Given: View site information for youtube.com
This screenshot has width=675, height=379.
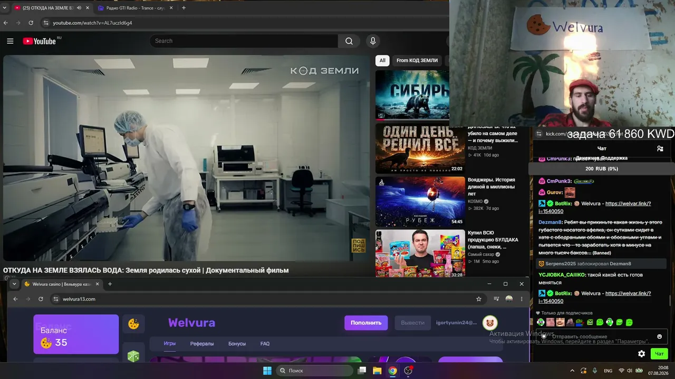Looking at the screenshot, I should click(x=46, y=23).
